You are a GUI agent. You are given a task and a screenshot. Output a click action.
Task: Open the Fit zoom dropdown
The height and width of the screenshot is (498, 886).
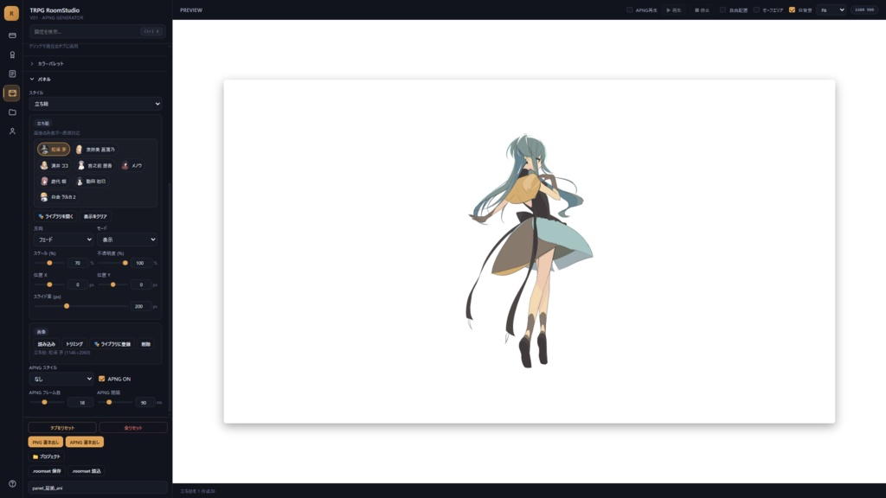coord(832,10)
